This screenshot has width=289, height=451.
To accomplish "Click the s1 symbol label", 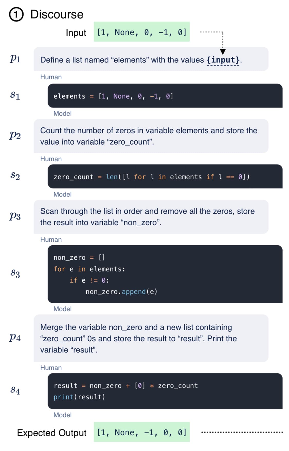I will tap(15, 95).
